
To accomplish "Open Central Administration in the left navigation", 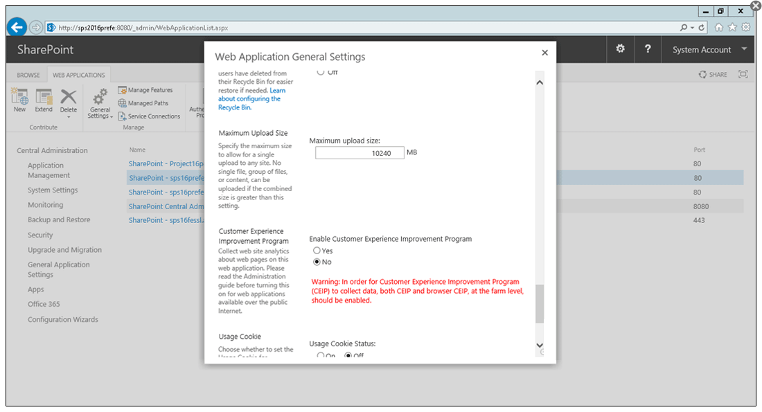I will 52,151.
